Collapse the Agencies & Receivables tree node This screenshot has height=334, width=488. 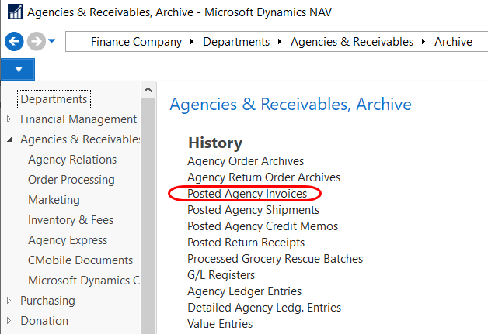click(x=9, y=140)
